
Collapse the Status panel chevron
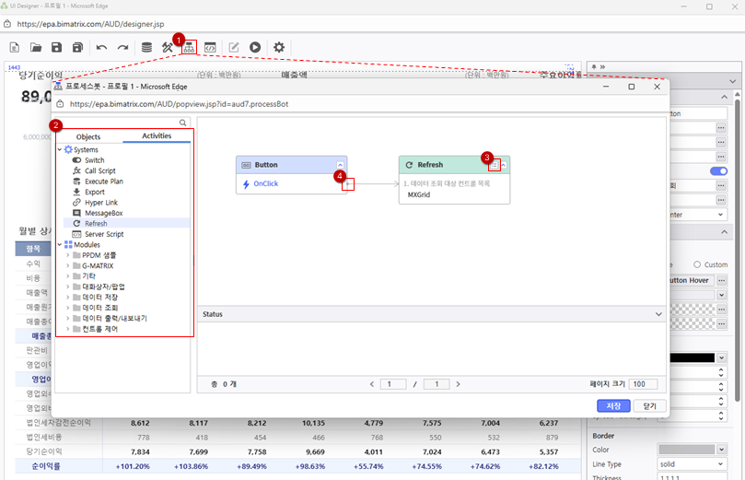(x=658, y=314)
